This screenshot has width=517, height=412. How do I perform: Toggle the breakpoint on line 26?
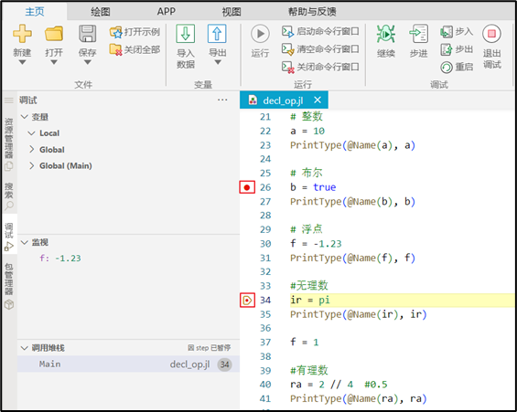[247, 187]
